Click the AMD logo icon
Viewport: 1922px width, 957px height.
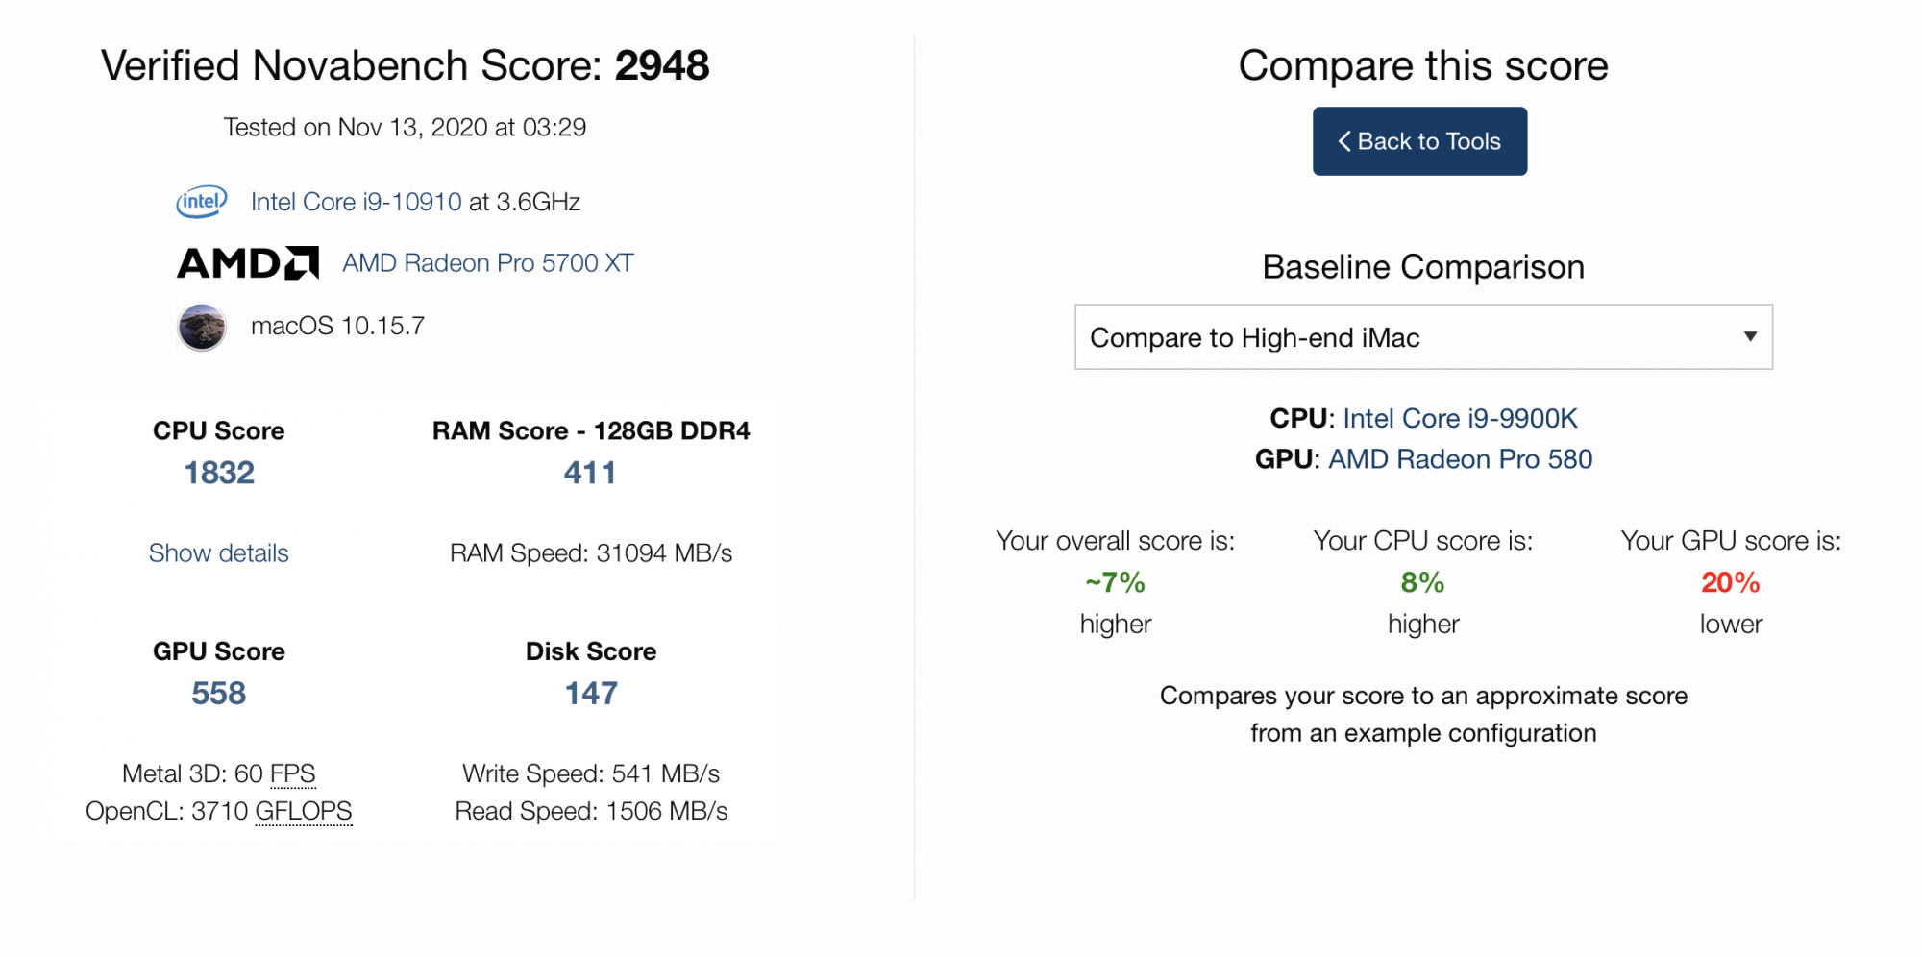248,263
